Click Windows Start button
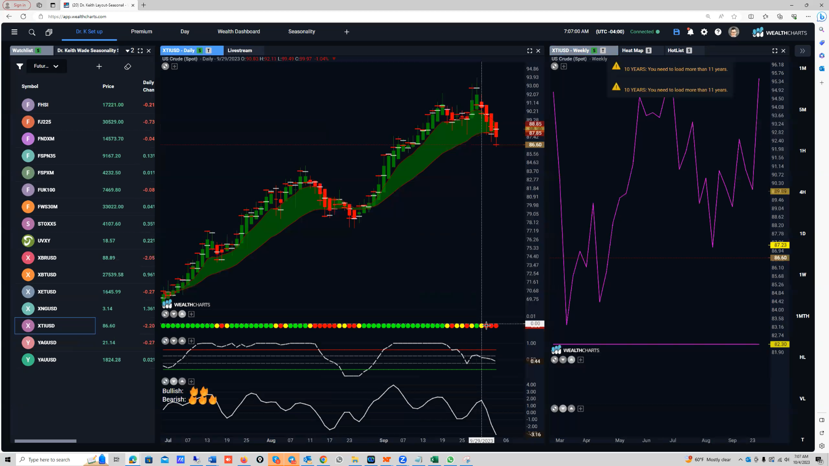 pos(7,460)
